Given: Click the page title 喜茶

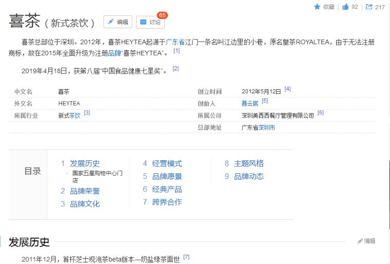Looking at the screenshot, I should coord(25,21).
